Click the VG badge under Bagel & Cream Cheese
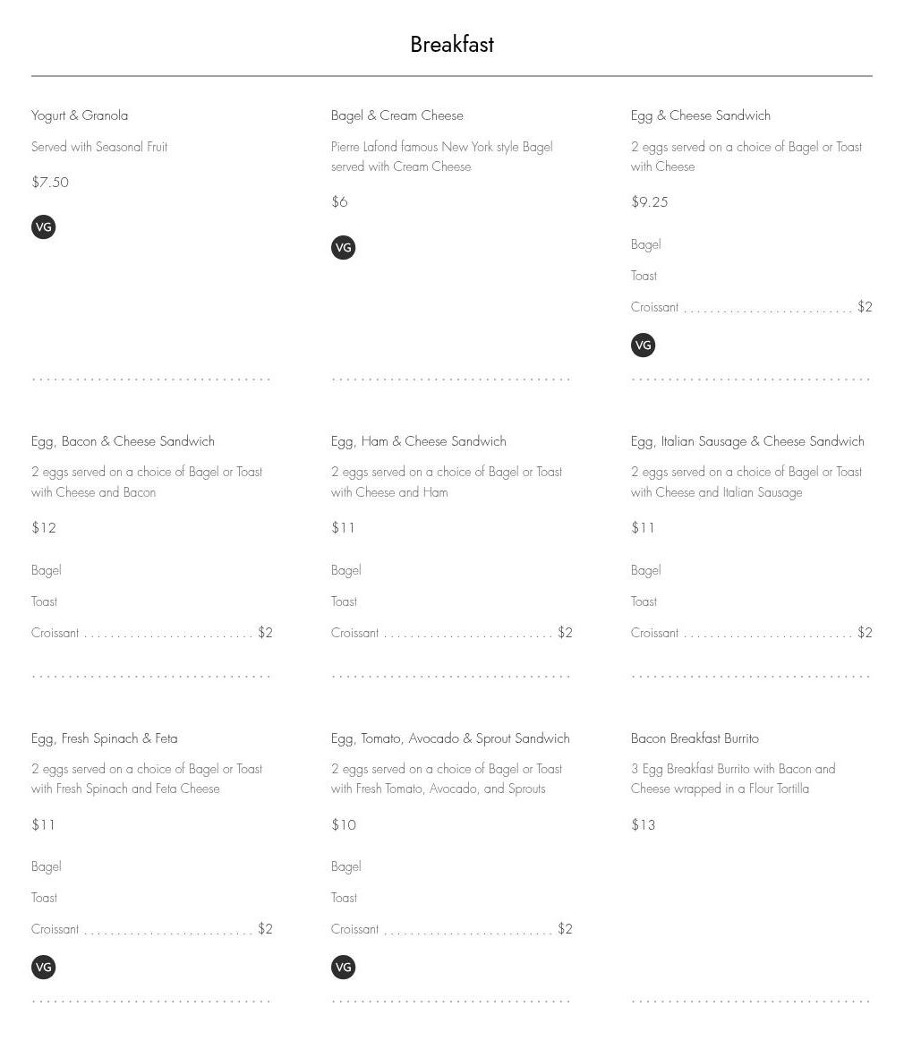The height and width of the screenshot is (1049, 904). (x=344, y=248)
